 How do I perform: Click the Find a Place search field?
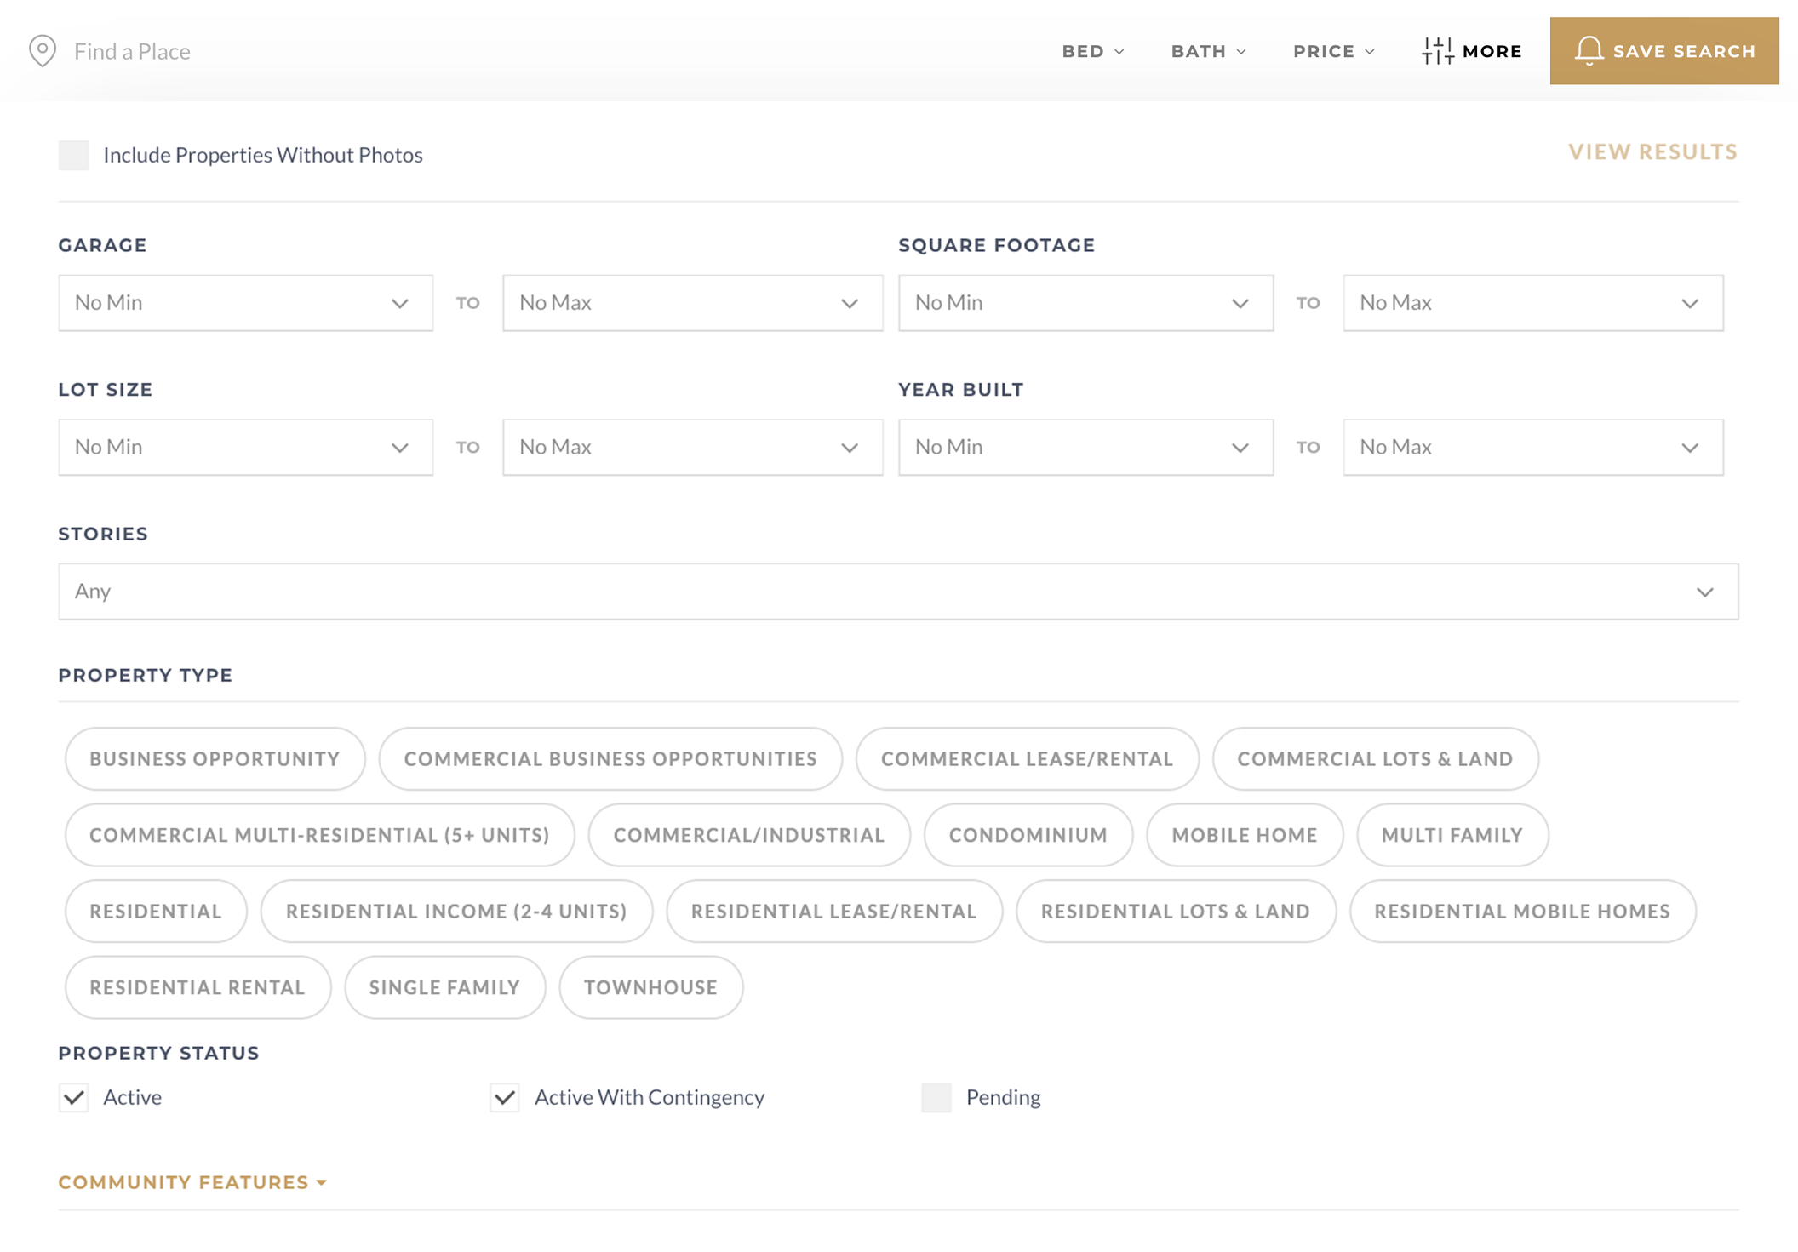click(132, 51)
